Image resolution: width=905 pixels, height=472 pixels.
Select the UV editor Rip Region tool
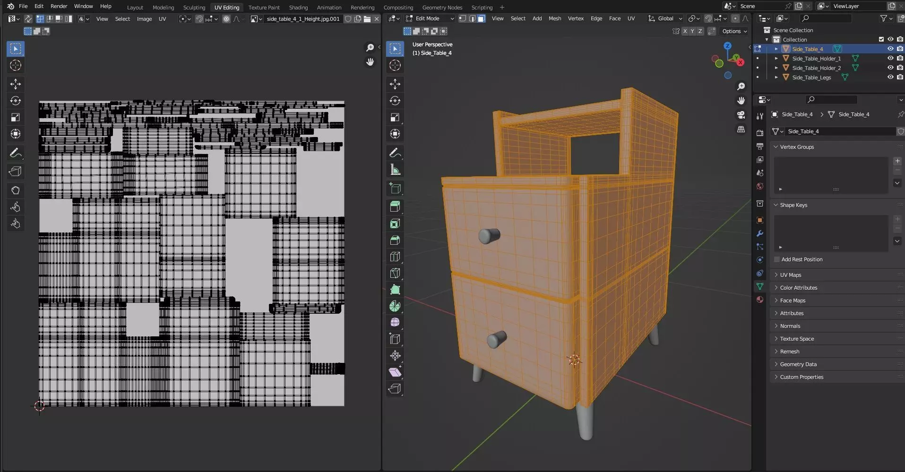tap(16, 172)
